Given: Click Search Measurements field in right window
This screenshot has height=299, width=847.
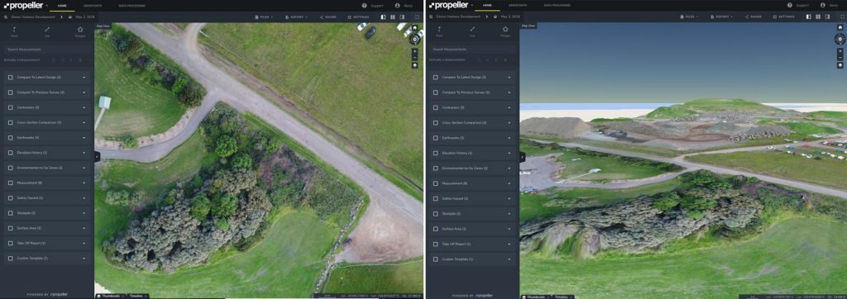Looking at the screenshot, I should pos(472,49).
